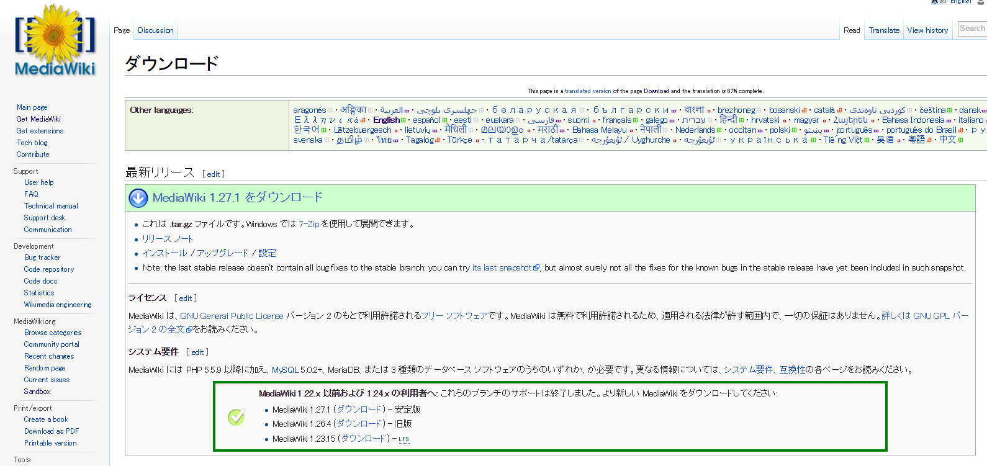This screenshot has height=466, width=987.
Task: Click the Search input field
Action: click(972, 29)
